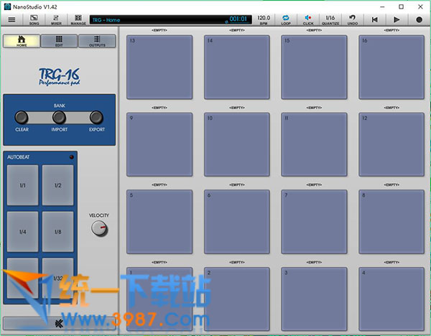Open the Mixer panel
The width and height of the screenshot is (431, 336).
tap(56, 19)
